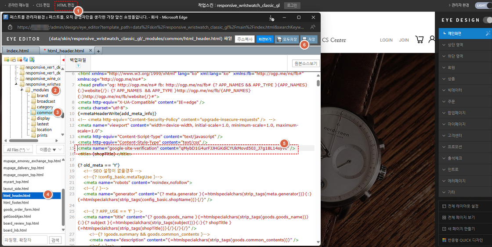Click the refresh file tree icon
492x247 pixels.
click(x=26, y=60)
